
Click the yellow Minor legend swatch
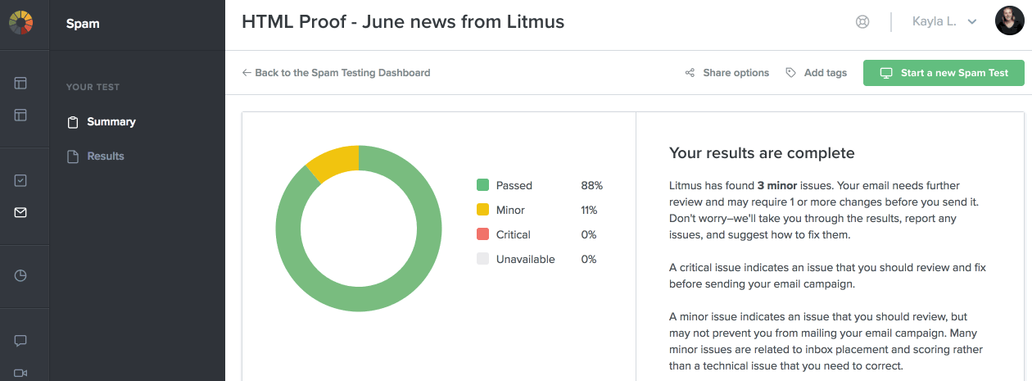point(482,210)
